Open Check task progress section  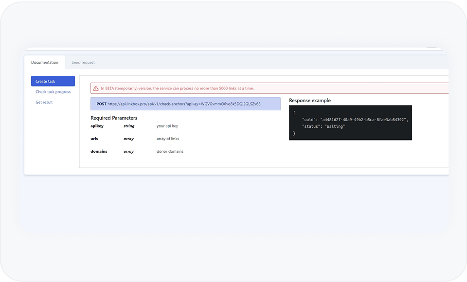(53, 92)
